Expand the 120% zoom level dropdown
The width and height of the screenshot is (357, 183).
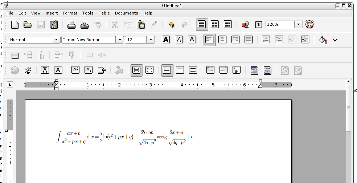coord(299,25)
